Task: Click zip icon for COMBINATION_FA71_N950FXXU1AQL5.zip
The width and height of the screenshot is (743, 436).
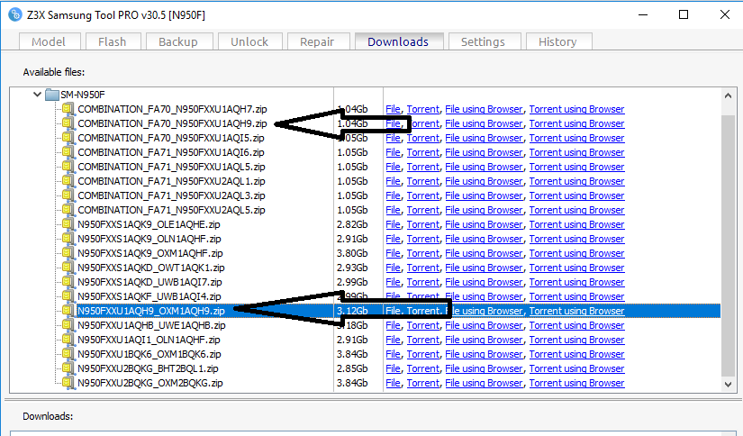Action: pos(68,167)
